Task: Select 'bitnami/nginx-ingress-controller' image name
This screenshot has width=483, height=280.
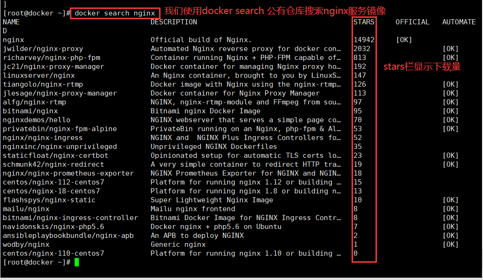Action: pos(70,218)
